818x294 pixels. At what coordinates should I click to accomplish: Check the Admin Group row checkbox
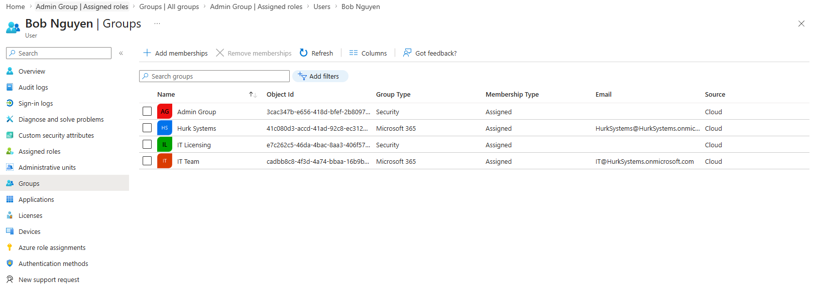147,111
